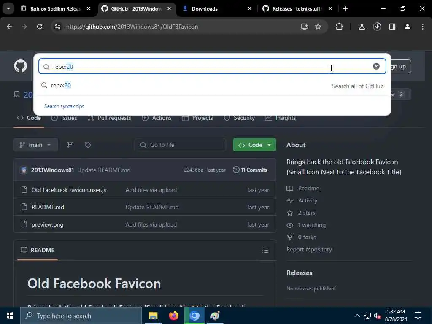Open a new browser tab

pos(346,8)
